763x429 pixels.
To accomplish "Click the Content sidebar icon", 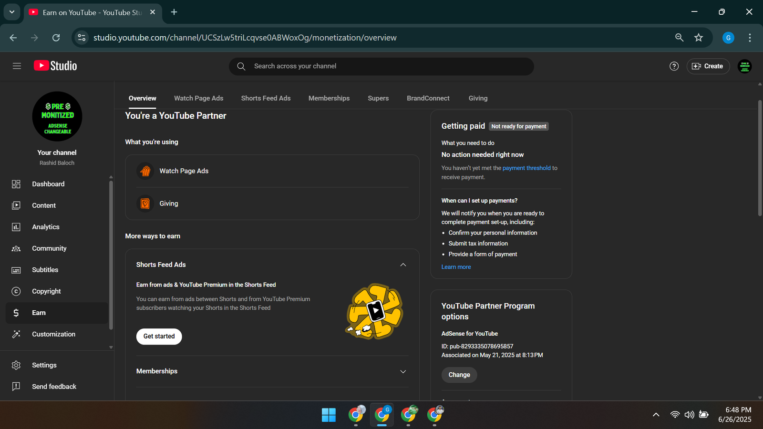I will [x=16, y=205].
